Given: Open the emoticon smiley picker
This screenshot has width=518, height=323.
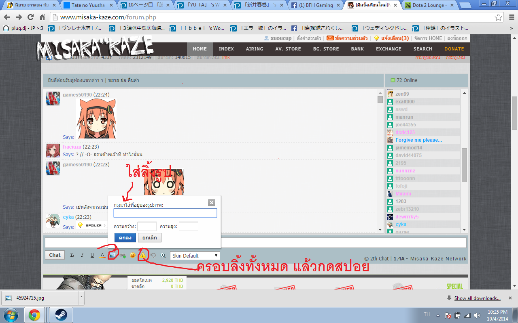Looking at the screenshot, I should [x=132, y=255].
